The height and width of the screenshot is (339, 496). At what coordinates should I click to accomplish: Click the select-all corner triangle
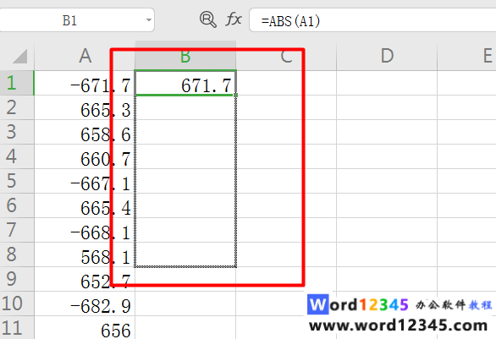tap(19, 56)
